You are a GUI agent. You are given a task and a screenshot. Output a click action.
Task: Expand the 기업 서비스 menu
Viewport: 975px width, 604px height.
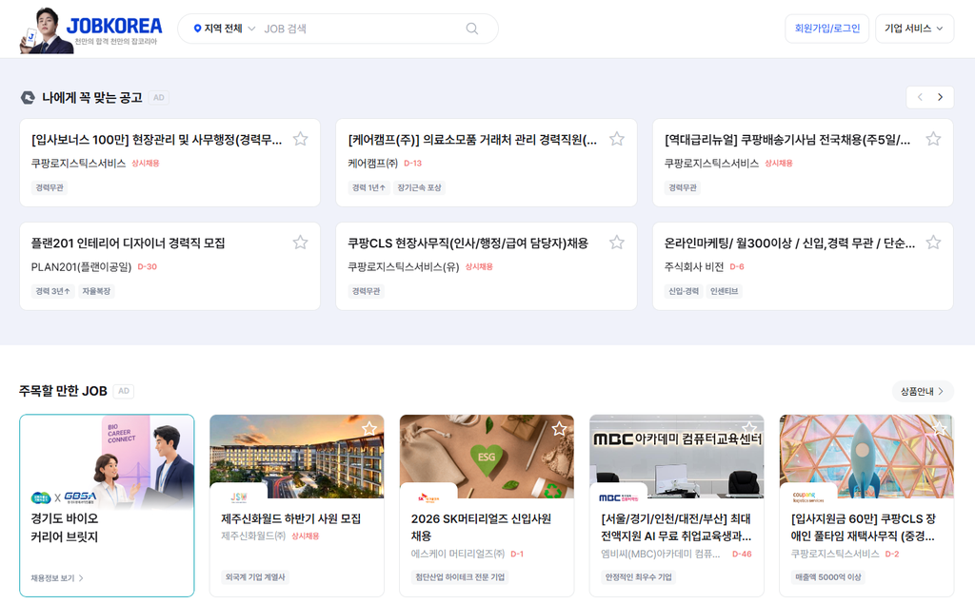[914, 29]
